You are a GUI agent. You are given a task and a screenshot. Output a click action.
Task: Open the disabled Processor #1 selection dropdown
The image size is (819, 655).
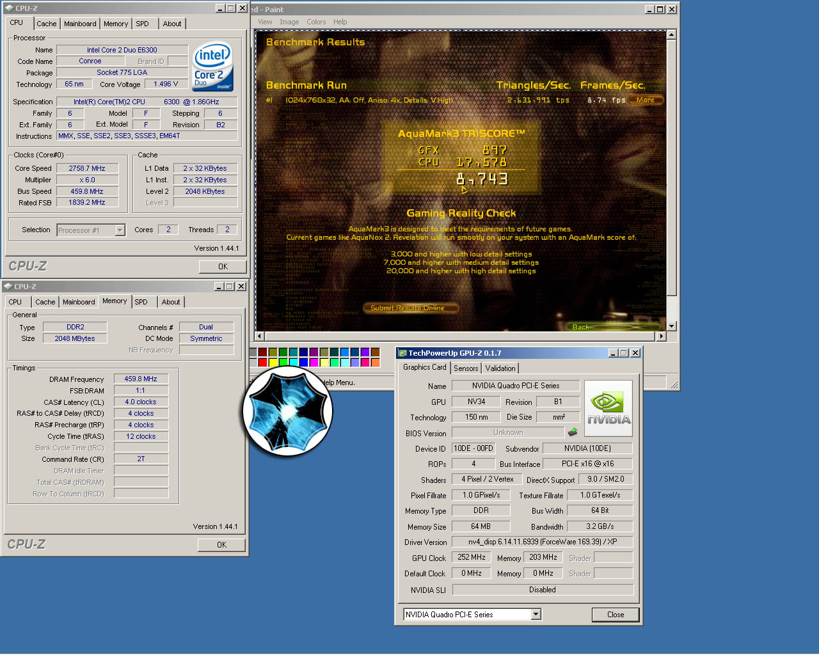click(x=120, y=230)
